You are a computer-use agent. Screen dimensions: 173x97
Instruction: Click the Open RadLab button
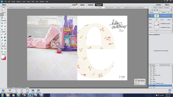(x=140, y=81)
